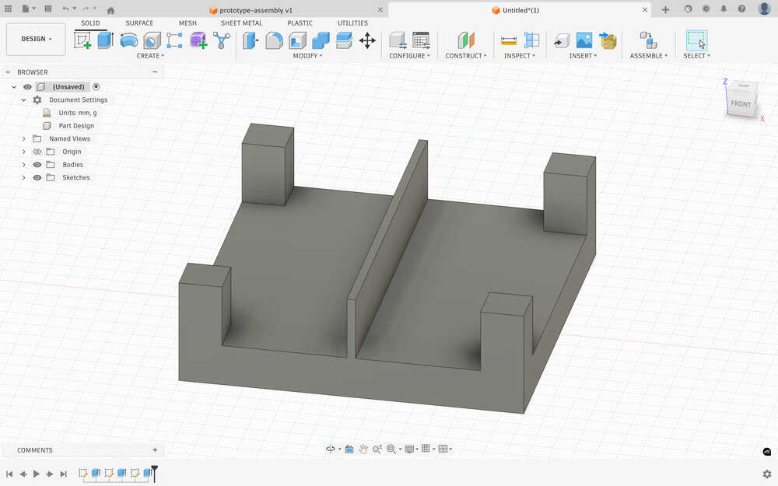This screenshot has width=778, height=486.
Task: Switch to the SURFACE ribbon tab
Action: [139, 23]
